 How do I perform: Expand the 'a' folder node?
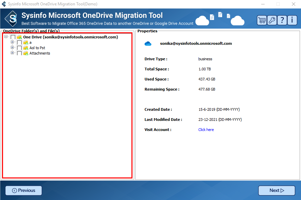12,42
